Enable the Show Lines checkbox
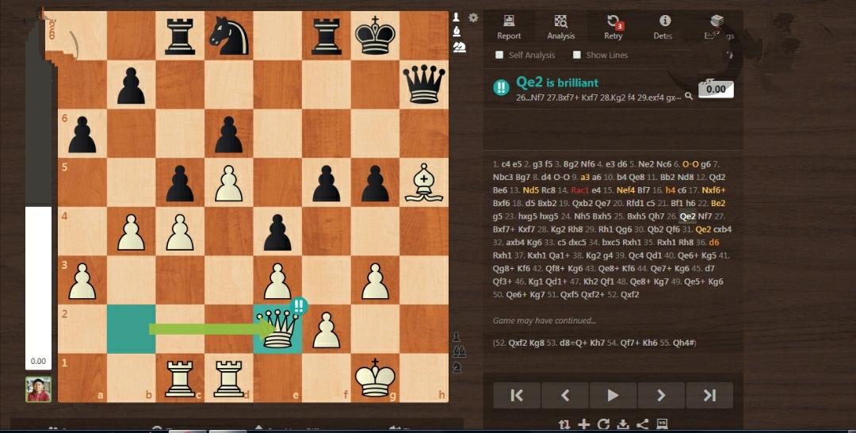Viewport: 856px width, 433px height. [576, 55]
